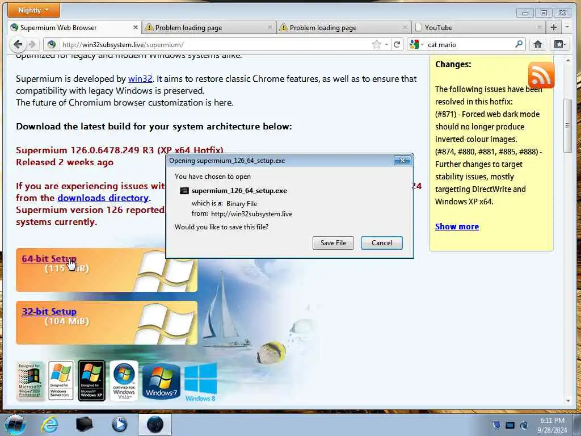Close the Opening supermium setup dialog
Viewport: 581px width, 436px height.
402,161
